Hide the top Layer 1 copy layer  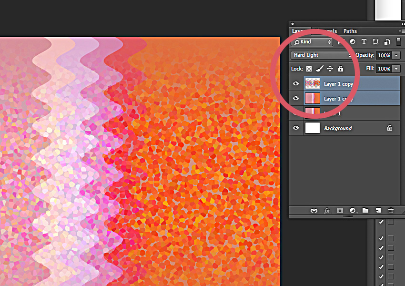(296, 83)
